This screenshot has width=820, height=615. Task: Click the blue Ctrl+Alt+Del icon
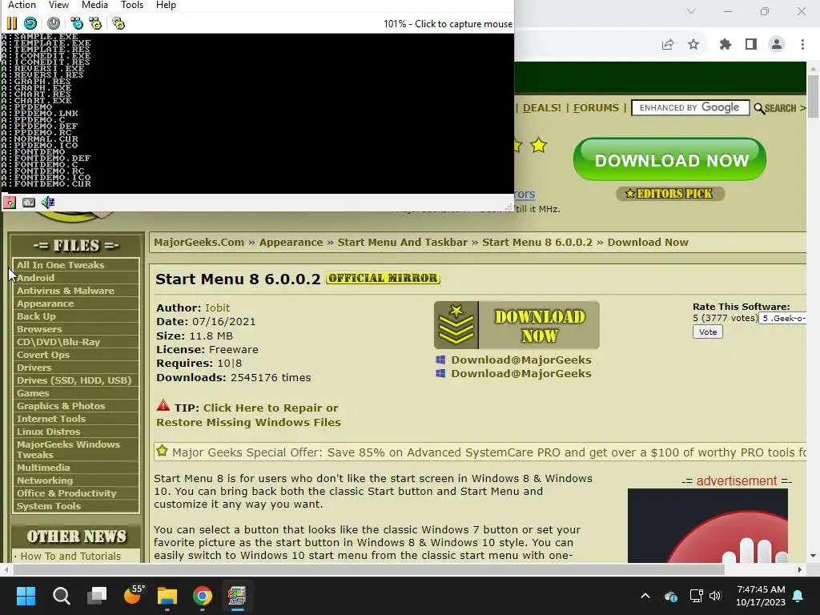pyautogui.click(x=77, y=23)
